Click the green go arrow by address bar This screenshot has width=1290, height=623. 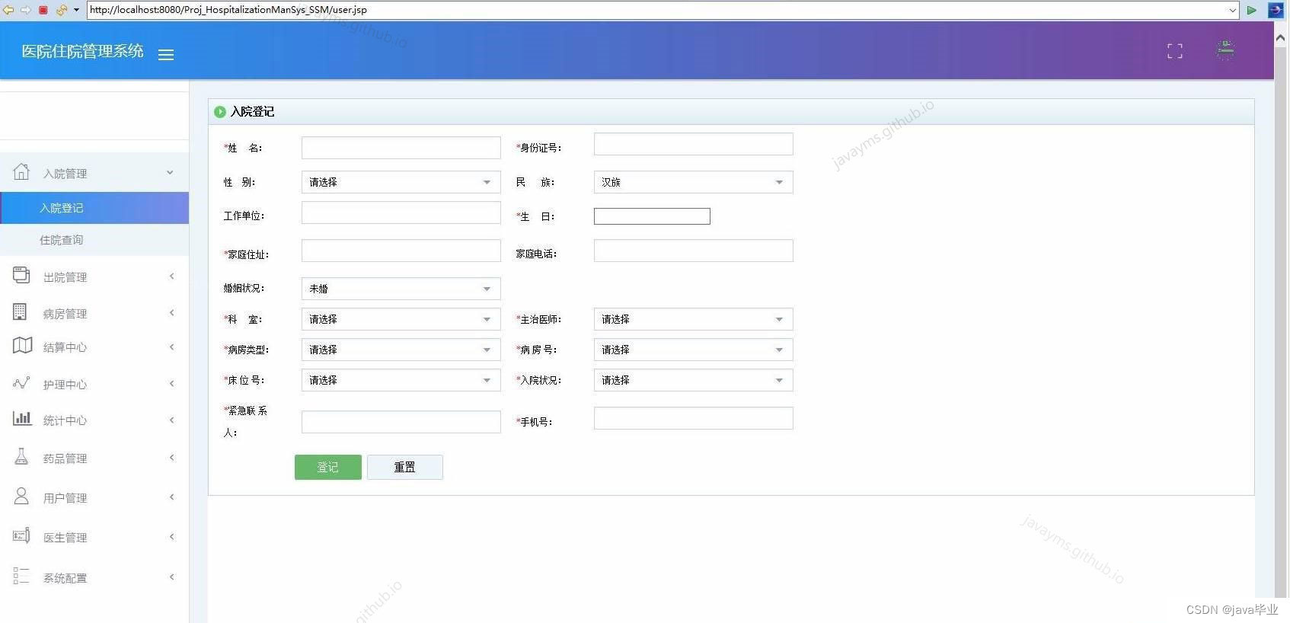click(x=1251, y=10)
